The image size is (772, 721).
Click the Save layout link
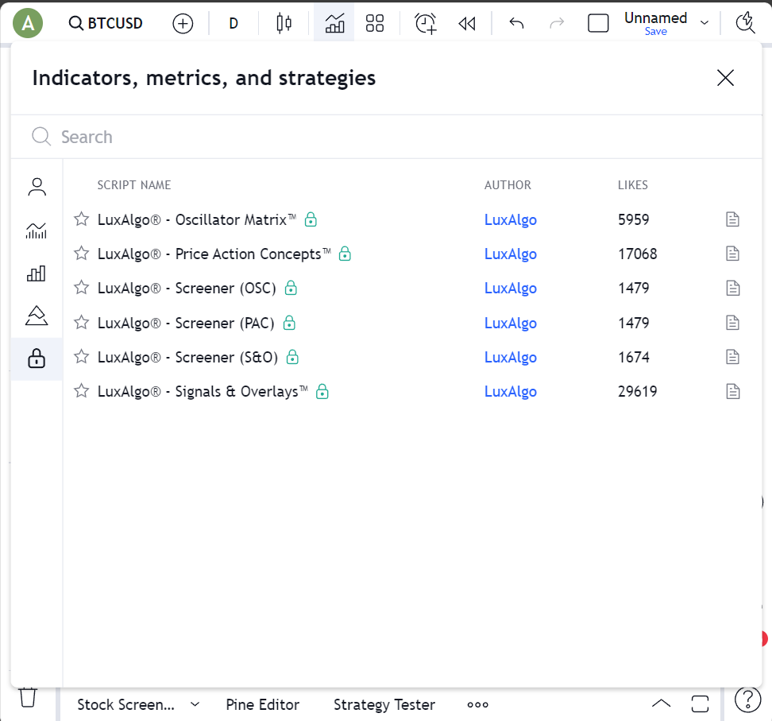click(656, 32)
